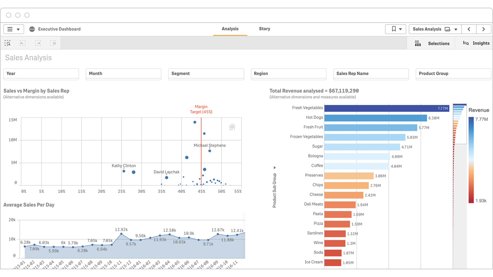Open the bookmarks icon
This screenshot has height=277, width=493.
394,29
